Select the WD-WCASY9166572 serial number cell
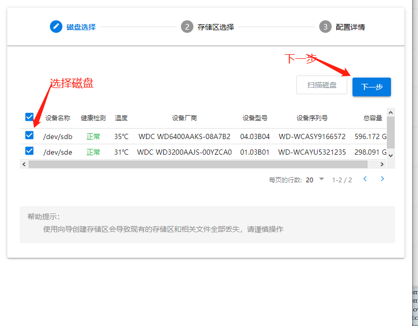418x326 pixels. coord(312,136)
